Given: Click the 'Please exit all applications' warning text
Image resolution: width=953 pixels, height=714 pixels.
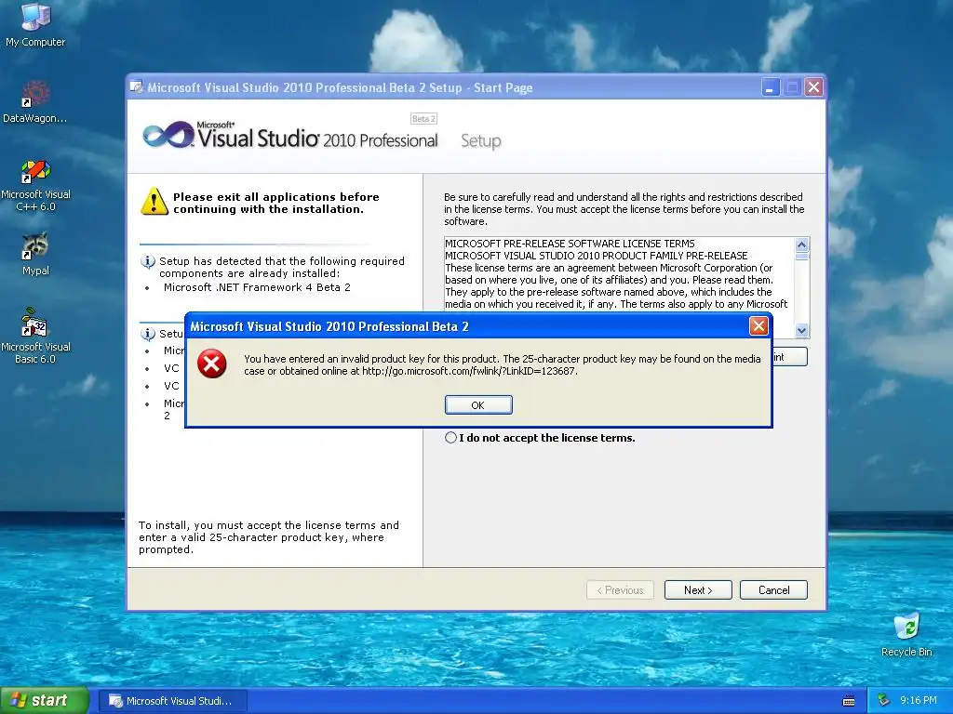Looking at the screenshot, I should point(275,203).
